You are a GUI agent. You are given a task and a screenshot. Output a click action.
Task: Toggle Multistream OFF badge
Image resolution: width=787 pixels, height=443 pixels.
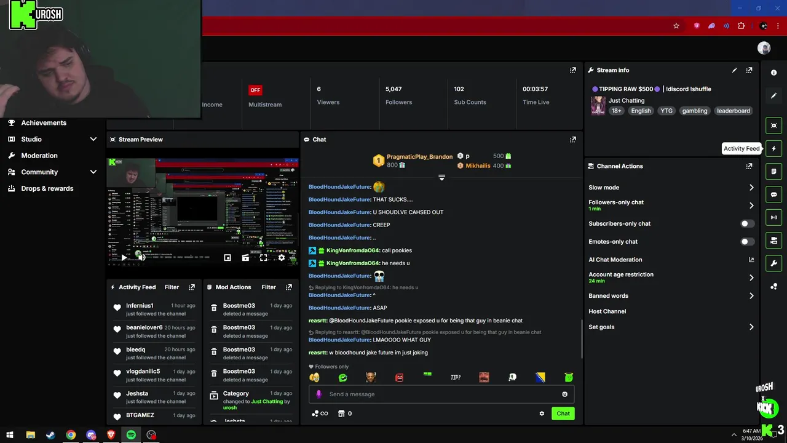(255, 90)
